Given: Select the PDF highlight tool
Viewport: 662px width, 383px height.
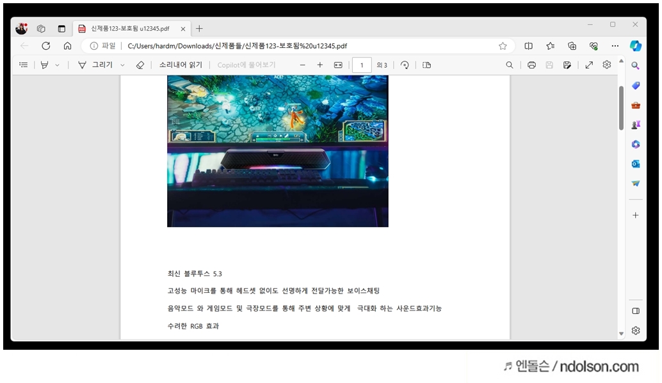Looking at the screenshot, I should pyautogui.click(x=44, y=65).
